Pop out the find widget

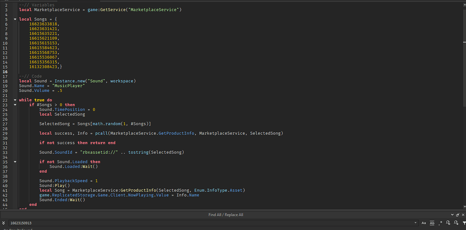pos(458,215)
